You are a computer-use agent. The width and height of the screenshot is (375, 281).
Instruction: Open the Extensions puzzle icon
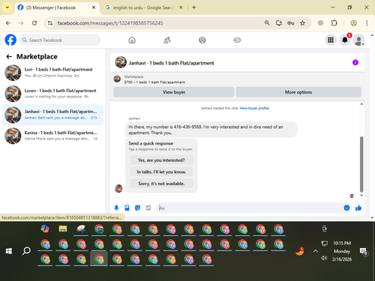[x=334, y=23]
